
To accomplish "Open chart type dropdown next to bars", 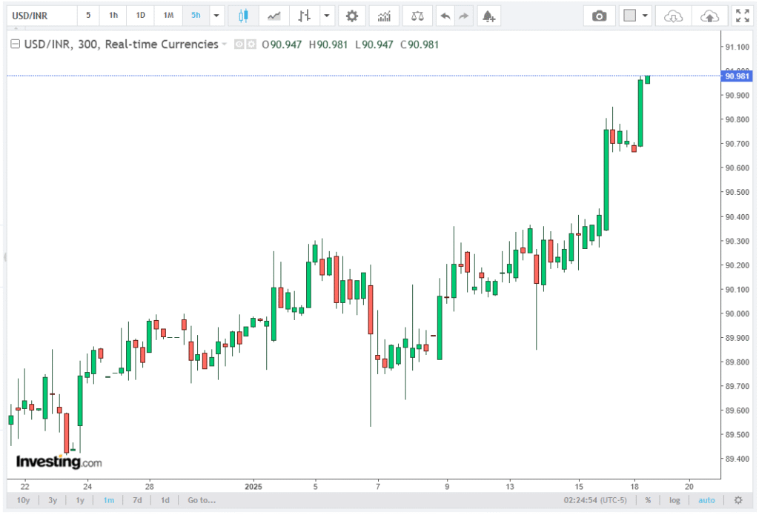I will click(x=326, y=16).
